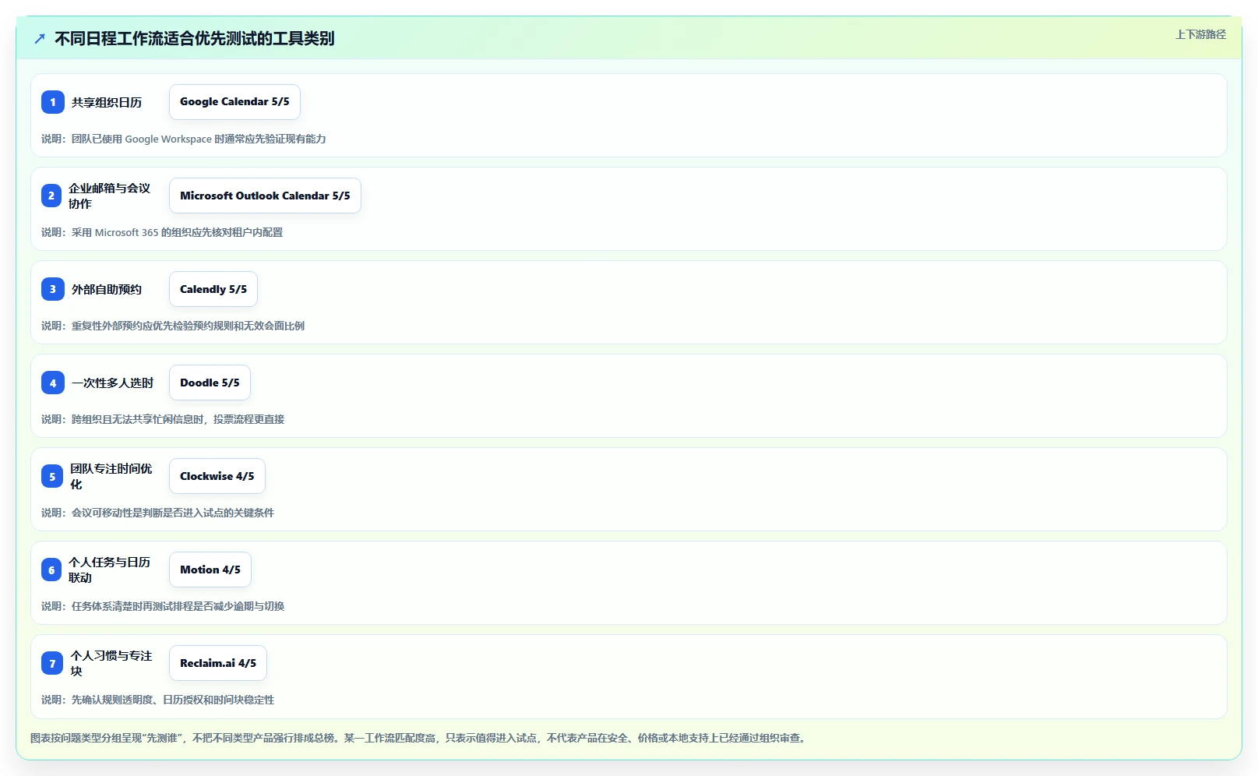Click the note about 投票流程更直接
Viewport: 1258px width, 776px height.
coord(163,419)
